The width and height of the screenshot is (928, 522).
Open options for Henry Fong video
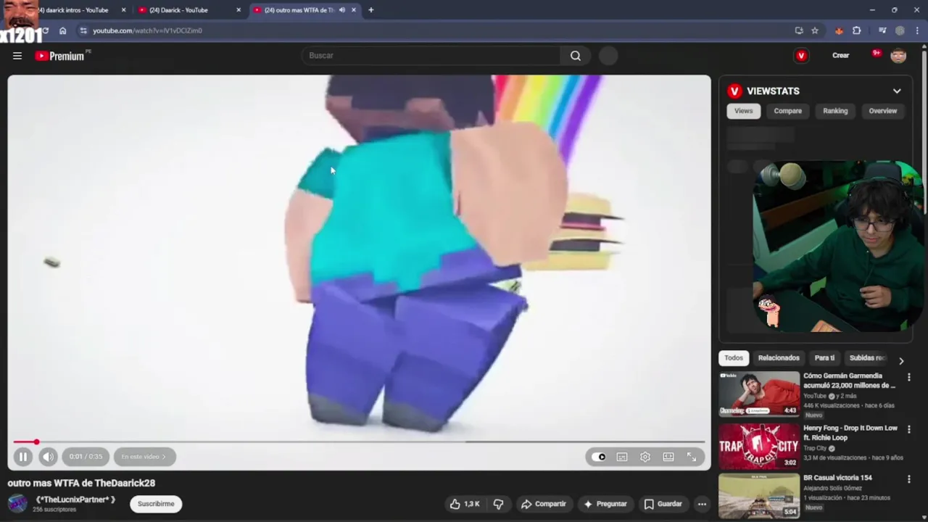pyautogui.click(x=908, y=429)
